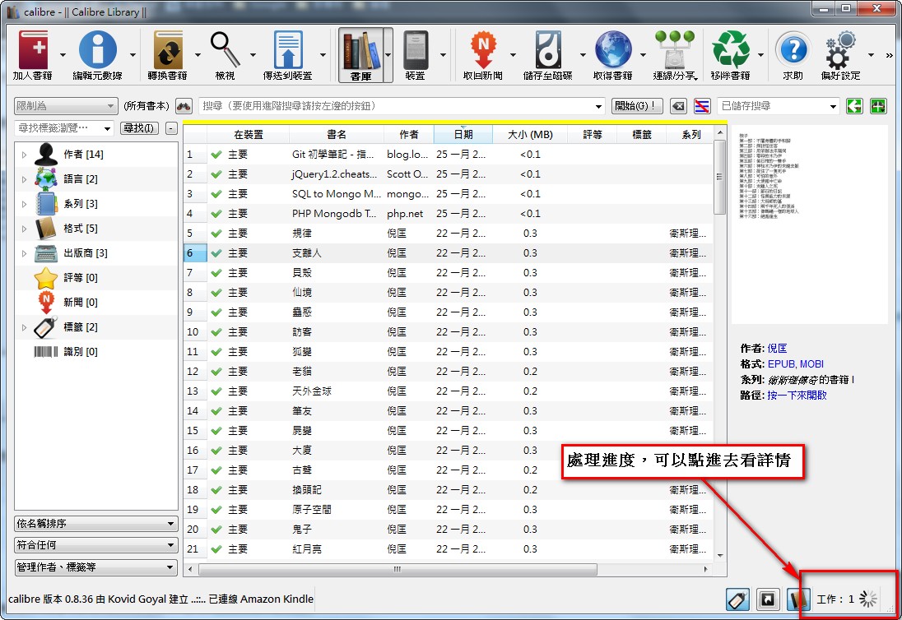Screen dimensions: 902x620
Task: Open Help (求助) question mark
Action: tap(793, 55)
